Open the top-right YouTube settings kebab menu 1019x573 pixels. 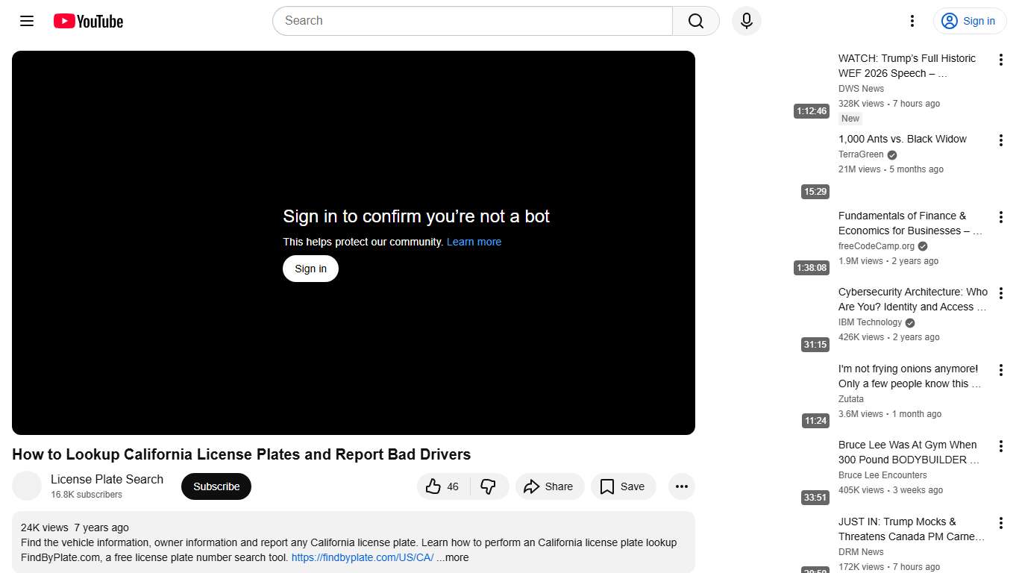point(912,21)
